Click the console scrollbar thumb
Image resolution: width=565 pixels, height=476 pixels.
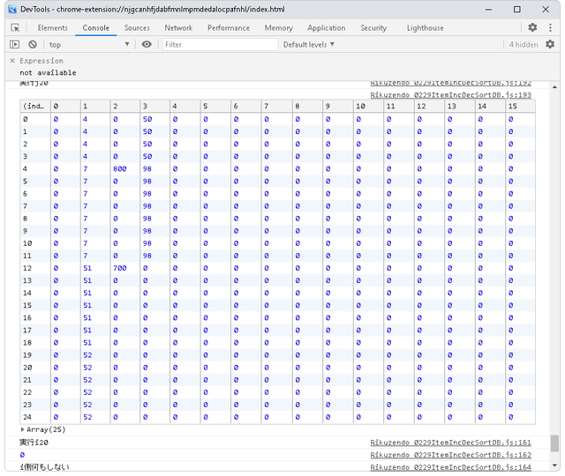click(x=554, y=443)
